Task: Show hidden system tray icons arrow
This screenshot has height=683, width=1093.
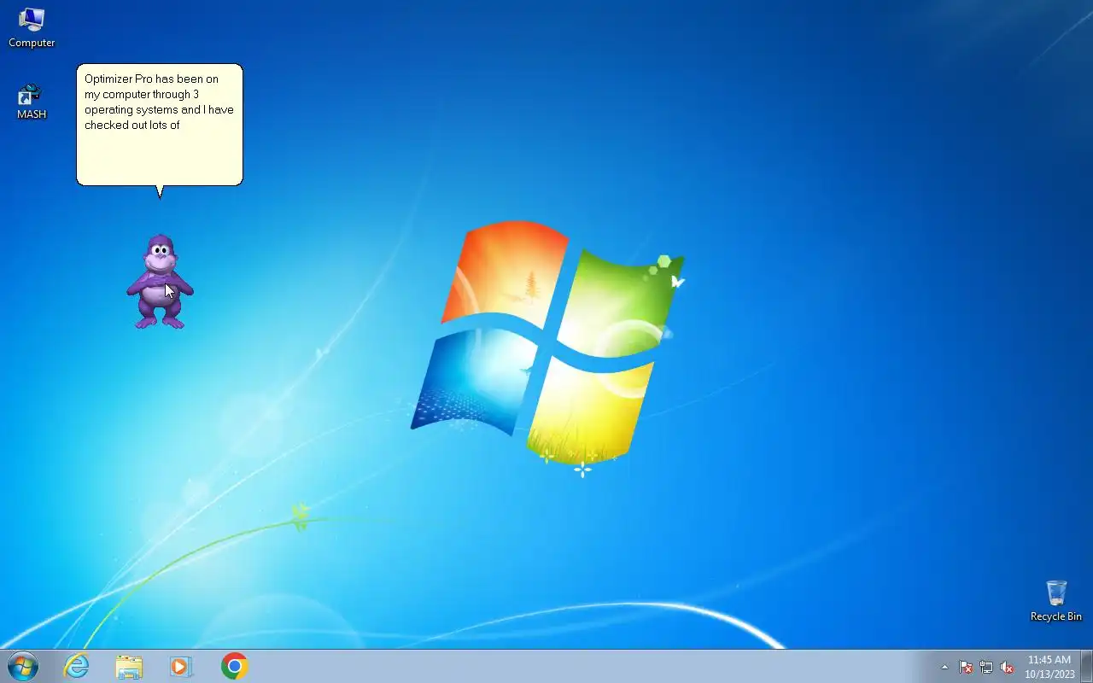Action: (x=944, y=667)
